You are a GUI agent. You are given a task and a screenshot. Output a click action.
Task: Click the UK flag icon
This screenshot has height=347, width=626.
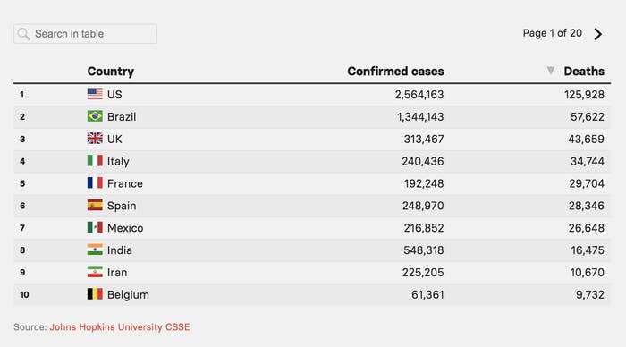click(95, 138)
